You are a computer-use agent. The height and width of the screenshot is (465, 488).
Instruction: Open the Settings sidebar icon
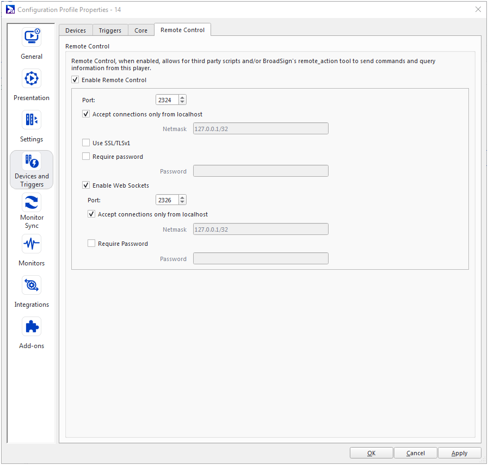point(32,120)
